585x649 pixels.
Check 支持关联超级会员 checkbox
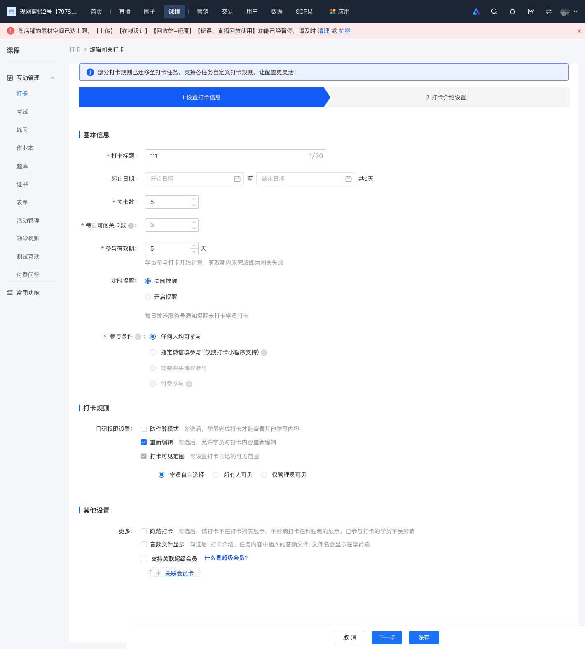[144, 559]
